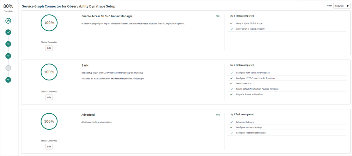This screenshot has width=352, height=156.
Task: Click the 100% progress ring for Basic
Action: tap(49, 72)
